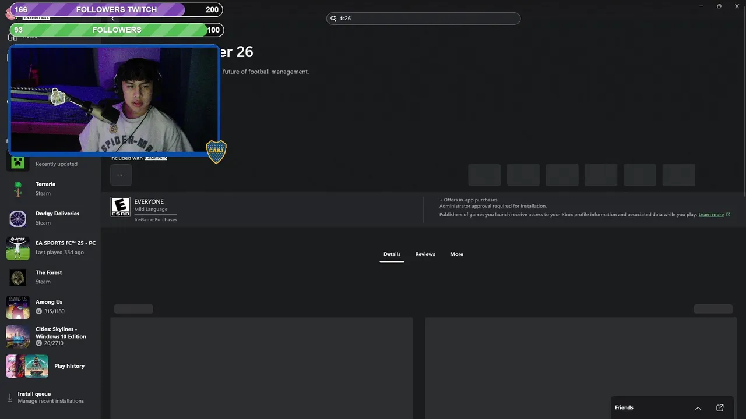
Task: Restore down the window
Action: [719, 6]
